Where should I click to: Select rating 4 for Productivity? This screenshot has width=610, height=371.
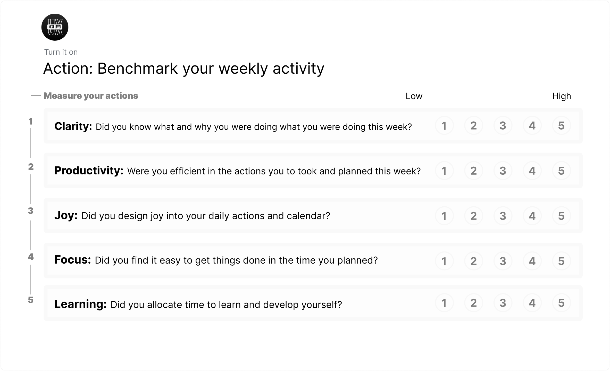point(532,171)
